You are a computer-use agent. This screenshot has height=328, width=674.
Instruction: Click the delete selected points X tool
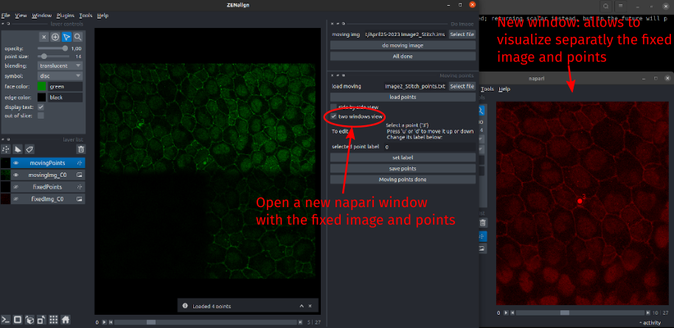[x=44, y=37]
